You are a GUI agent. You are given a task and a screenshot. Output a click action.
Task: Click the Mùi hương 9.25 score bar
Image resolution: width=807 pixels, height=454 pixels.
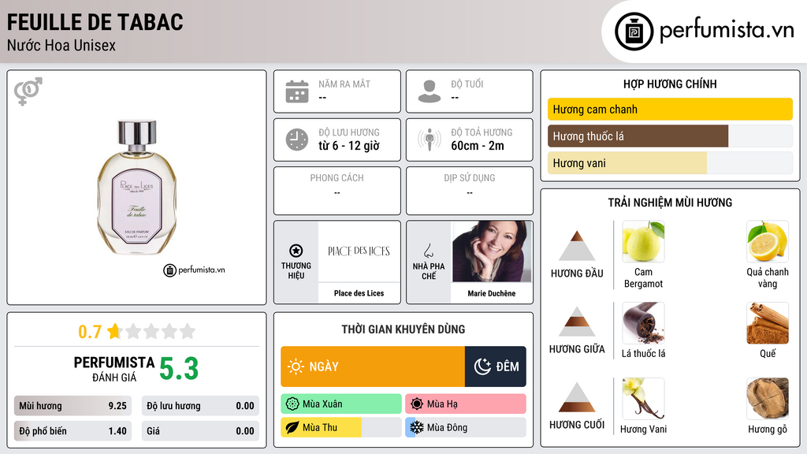tap(73, 406)
